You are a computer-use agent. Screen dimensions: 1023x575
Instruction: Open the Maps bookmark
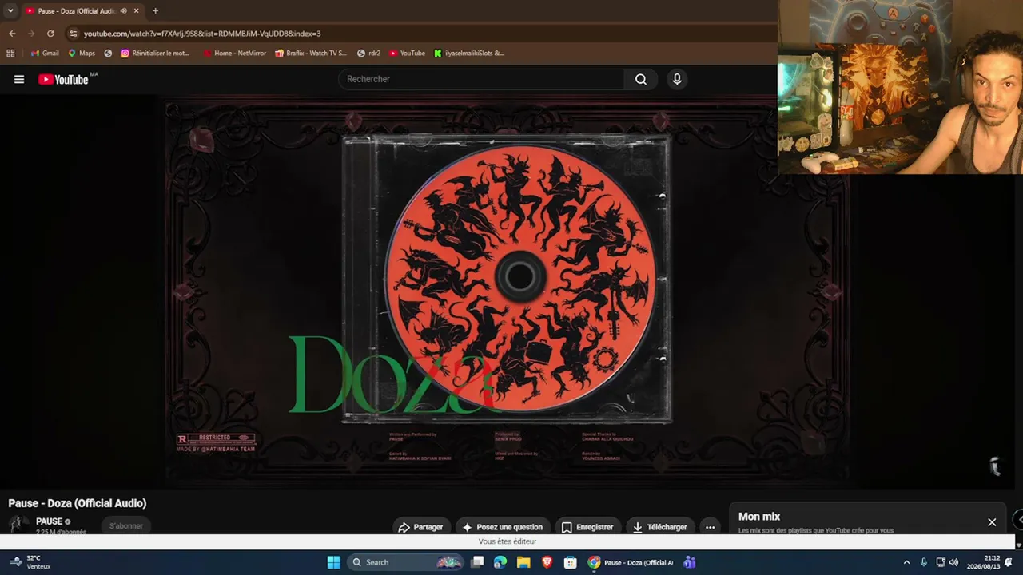click(82, 54)
